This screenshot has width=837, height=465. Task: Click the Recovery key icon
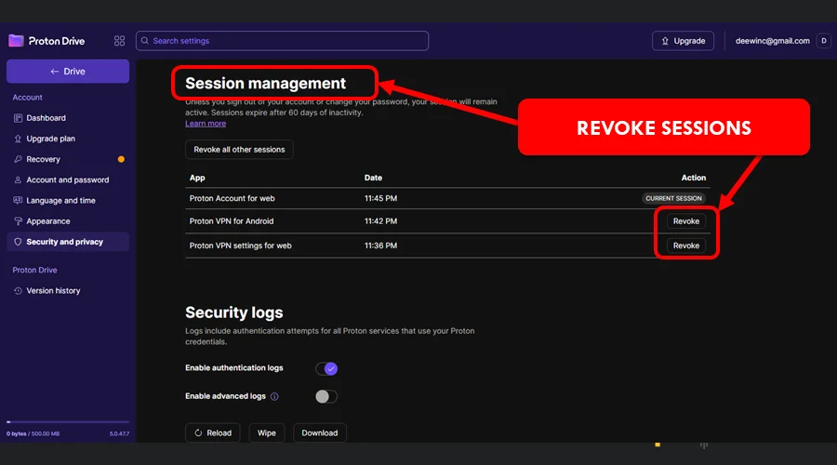point(18,159)
